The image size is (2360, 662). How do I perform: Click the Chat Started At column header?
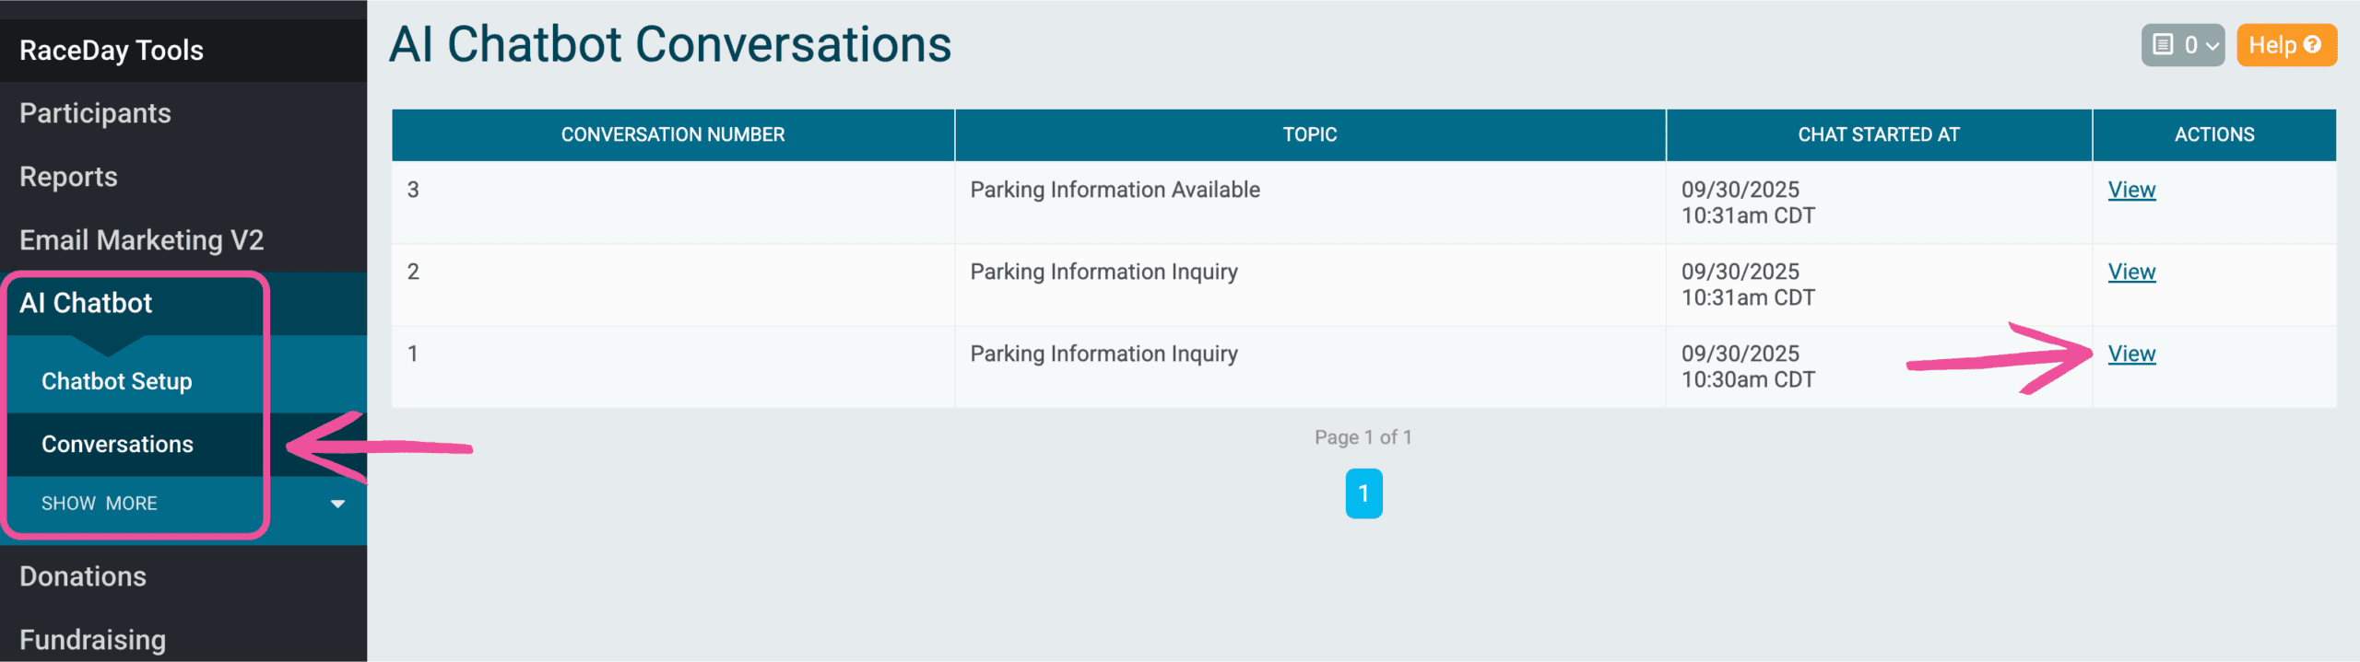(x=1878, y=134)
